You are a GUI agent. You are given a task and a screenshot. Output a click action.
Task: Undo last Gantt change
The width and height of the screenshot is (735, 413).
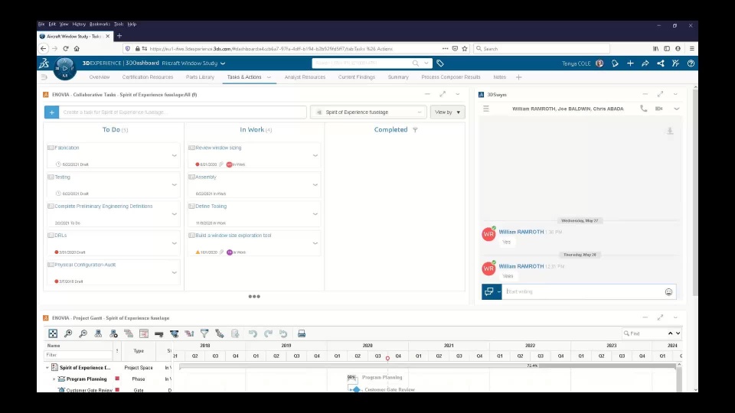pyautogui.click(x=253, y=333)
